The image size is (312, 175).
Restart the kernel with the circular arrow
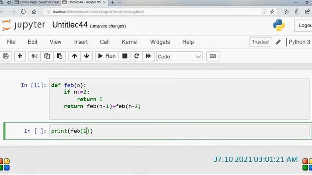(x=136, y=56)
